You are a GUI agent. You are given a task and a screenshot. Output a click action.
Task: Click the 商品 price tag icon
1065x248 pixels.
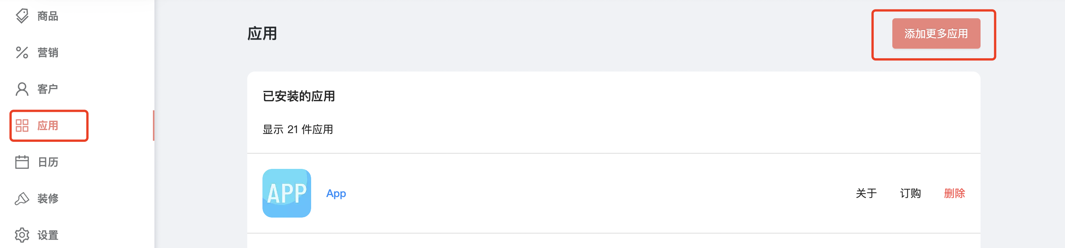(x=22, y=16)
